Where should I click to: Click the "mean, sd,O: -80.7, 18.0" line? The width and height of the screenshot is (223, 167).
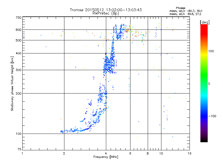pyautogui.click(x=186, y=11)
